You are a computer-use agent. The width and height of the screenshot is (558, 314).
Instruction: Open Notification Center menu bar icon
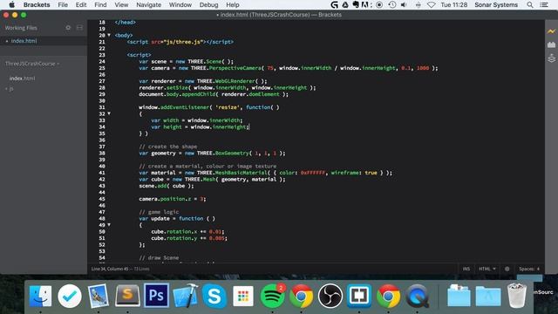[544, 5]
